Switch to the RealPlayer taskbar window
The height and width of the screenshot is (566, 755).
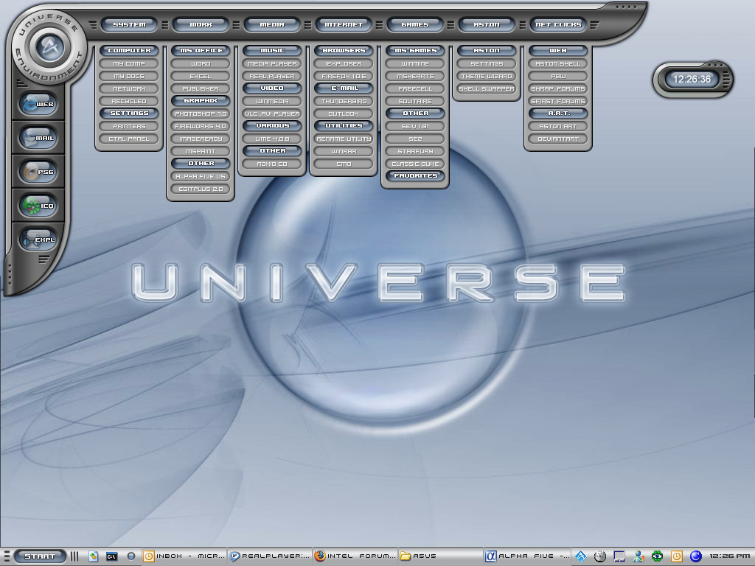pyautogui.click(x=269, y=556)
